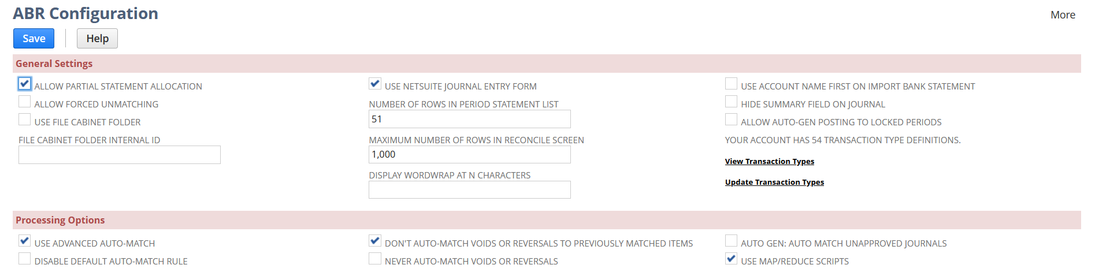The height and width of the screenshot is (272, 1095).
Task: Disable Use Advanced Auto-Match checkbox
Action: point(24,241)
